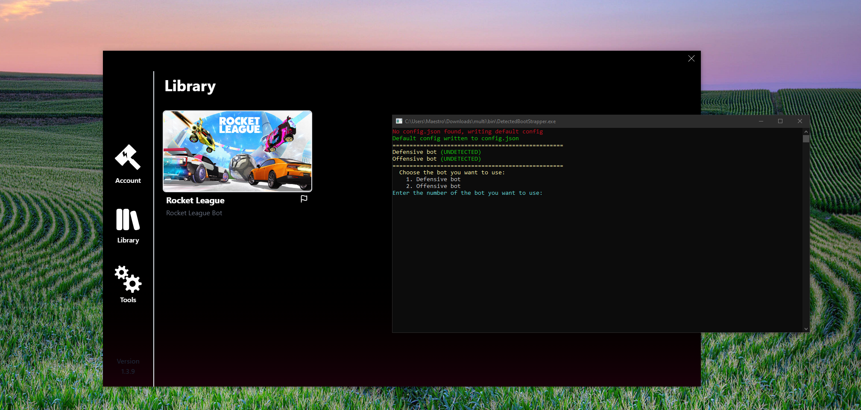Viewport: 861px width, 410px height.
Task: Click the console title bar path text
Action: coord(480,121)
